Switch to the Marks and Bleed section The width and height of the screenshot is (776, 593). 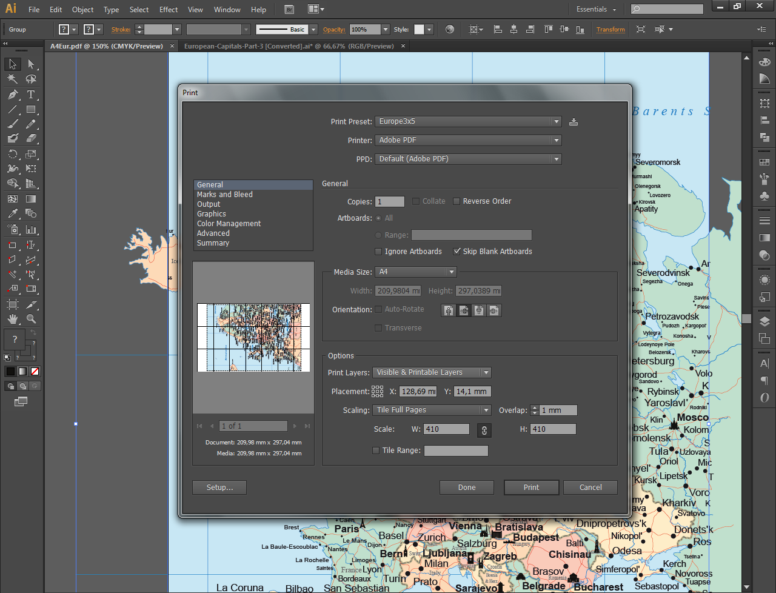pos(224,194)
